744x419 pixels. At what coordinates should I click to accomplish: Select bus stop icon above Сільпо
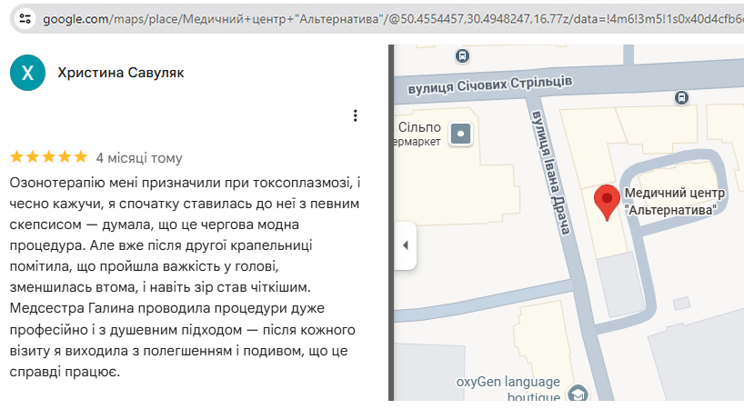(x=463, y=55)
